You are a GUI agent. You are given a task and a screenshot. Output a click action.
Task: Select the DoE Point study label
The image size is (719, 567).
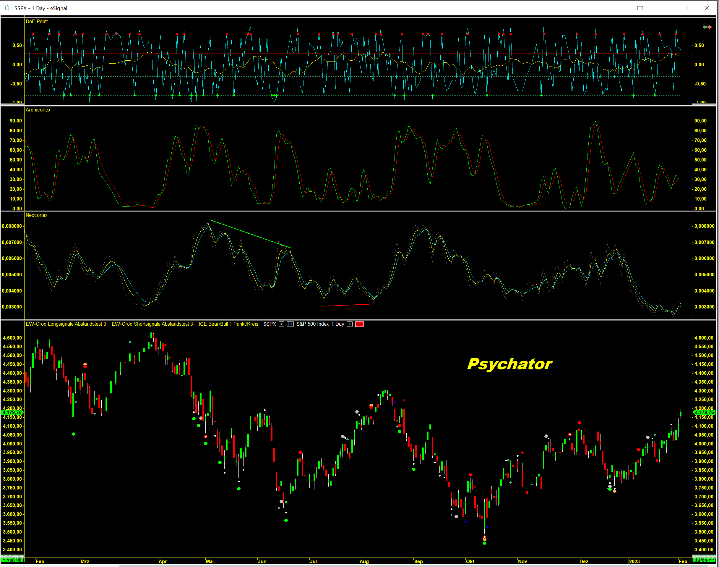[36, 21]
